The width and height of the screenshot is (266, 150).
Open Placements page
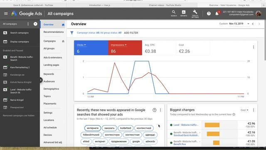[x=50, y=104]
